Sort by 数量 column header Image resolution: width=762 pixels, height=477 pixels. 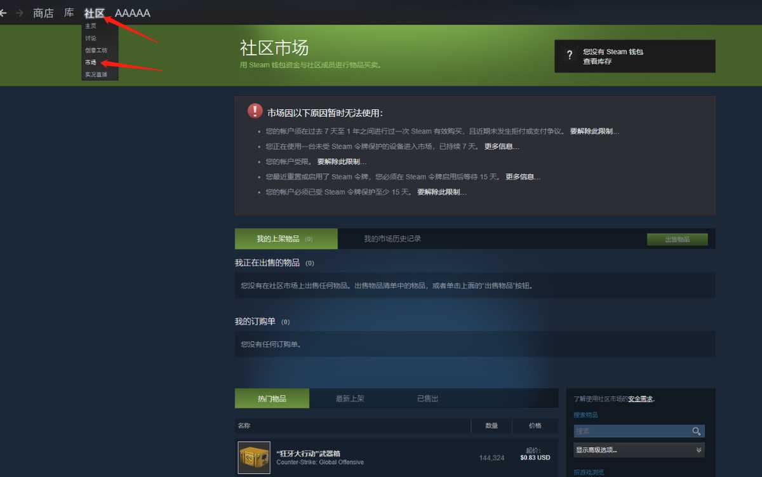(491, 426)
